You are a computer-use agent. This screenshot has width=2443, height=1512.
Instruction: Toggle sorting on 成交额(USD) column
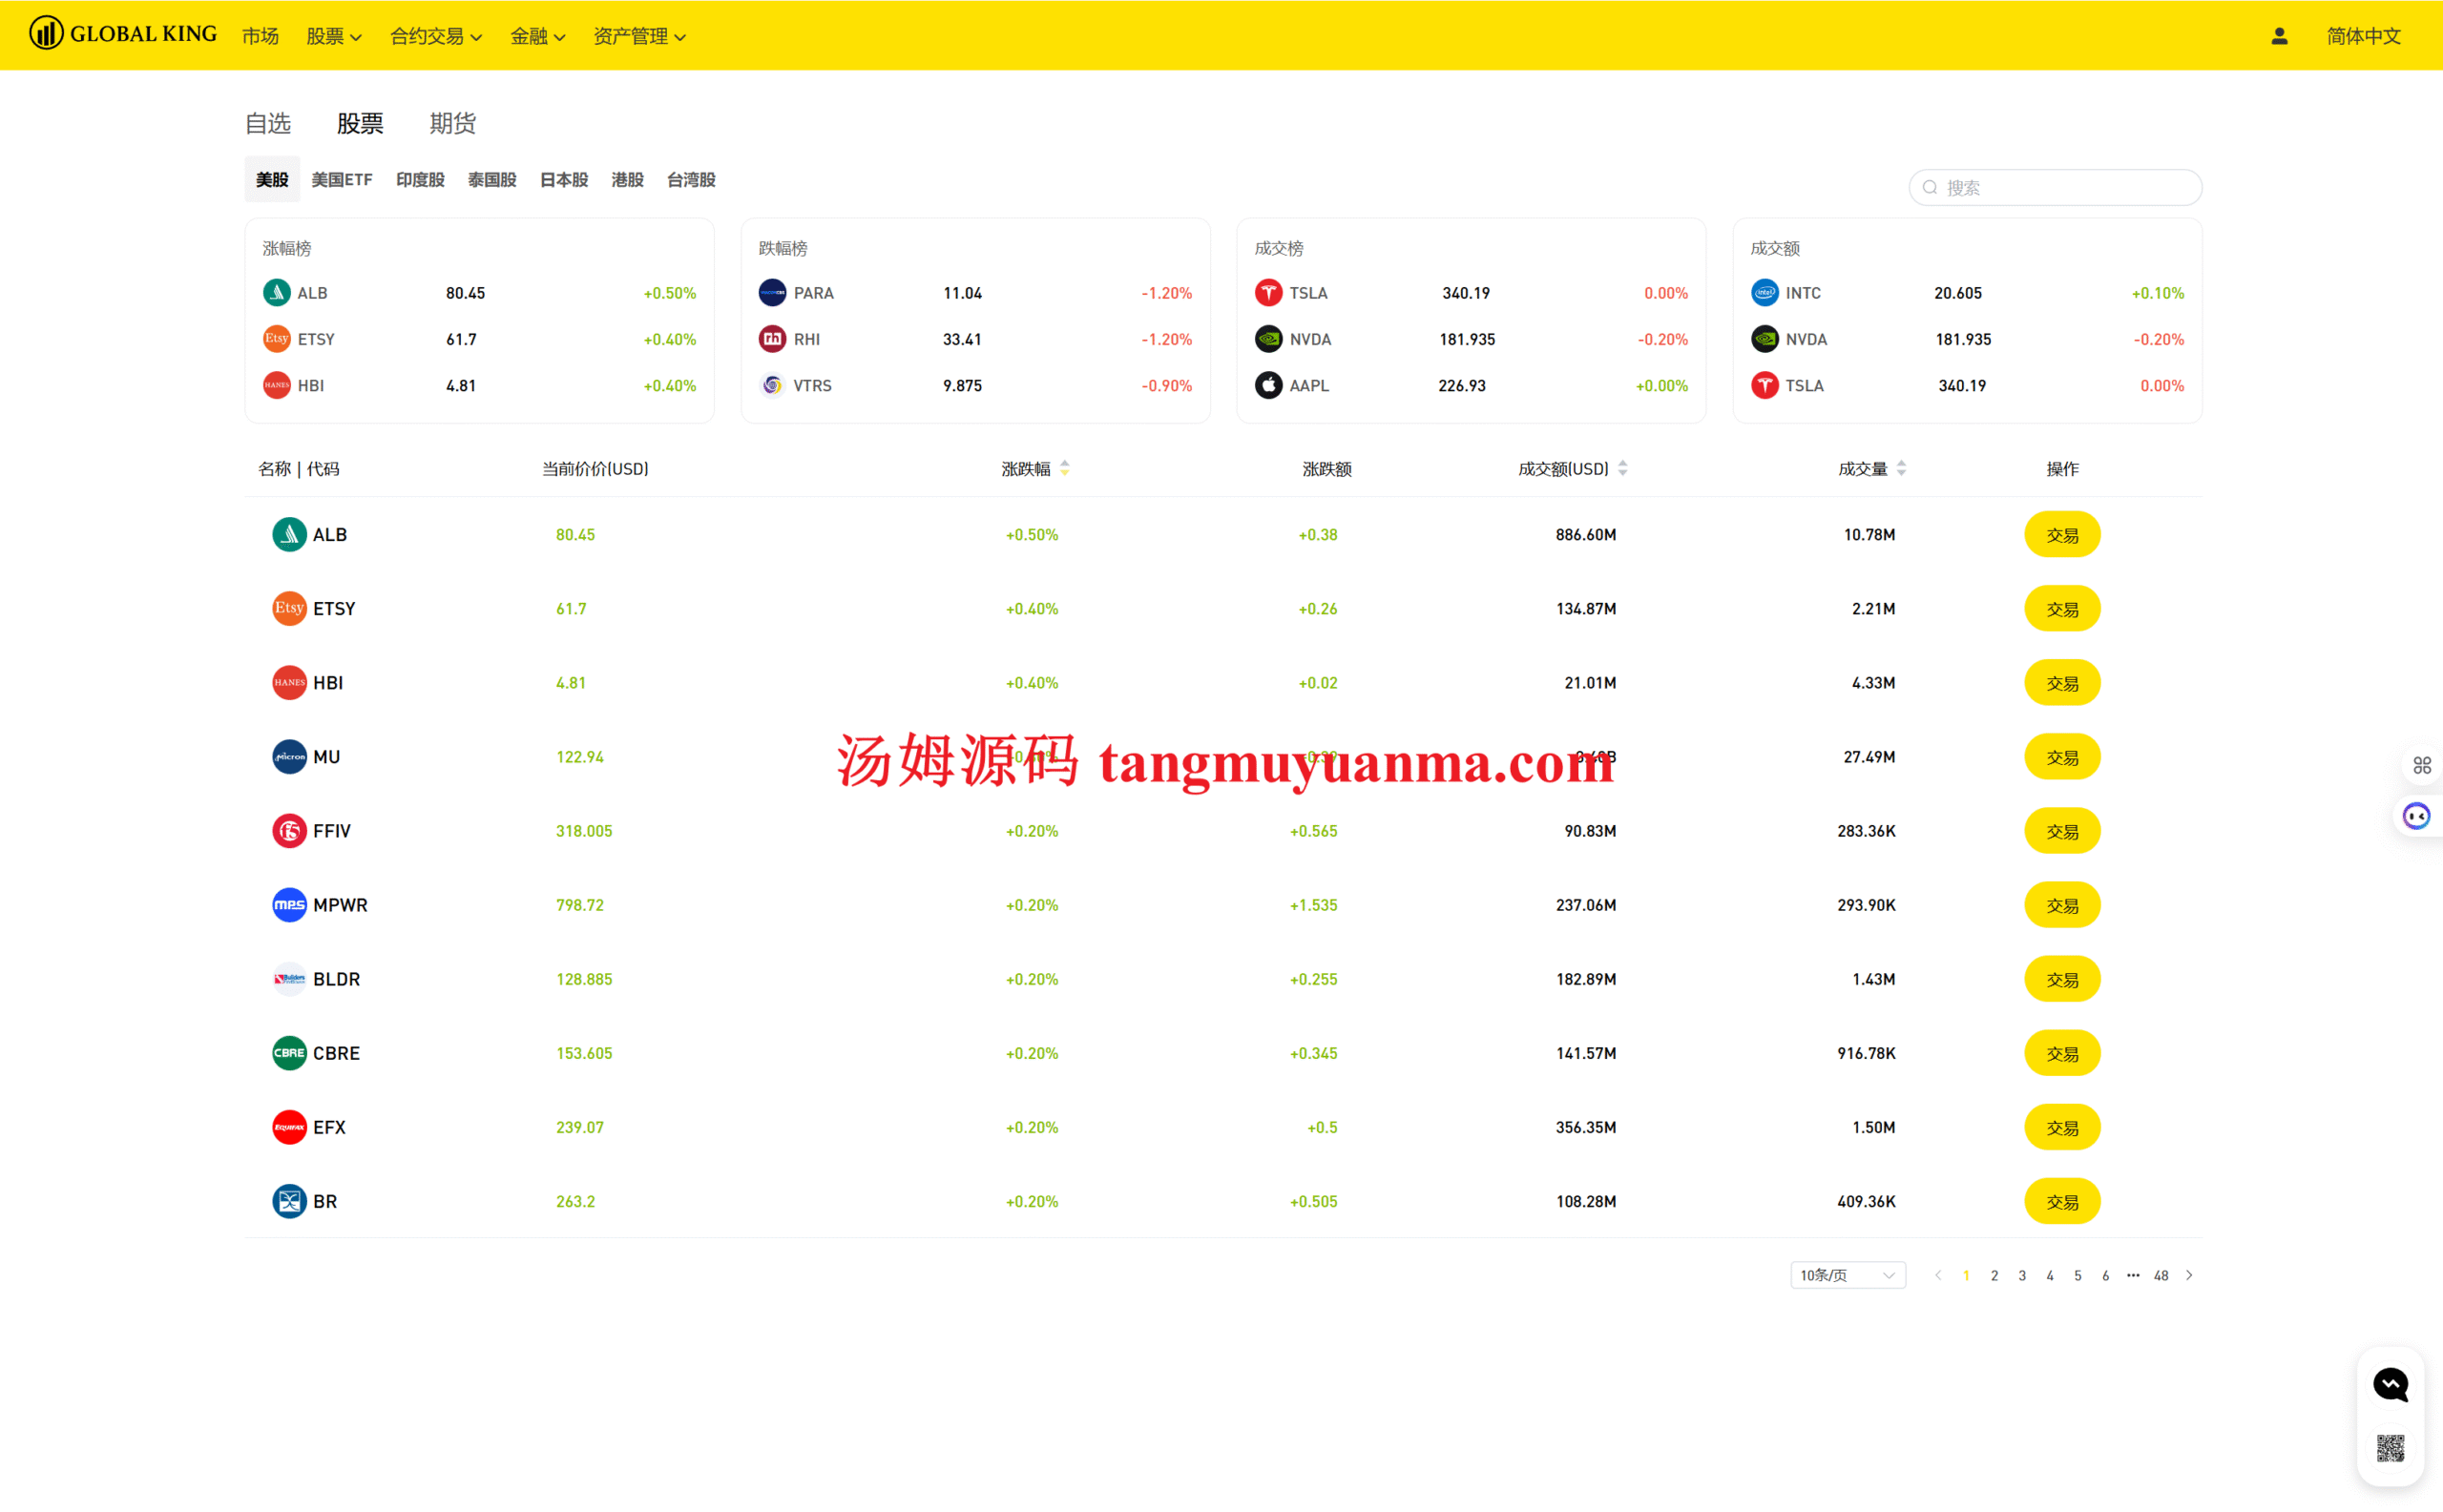pyautogui.click(x=1621, y=468)
